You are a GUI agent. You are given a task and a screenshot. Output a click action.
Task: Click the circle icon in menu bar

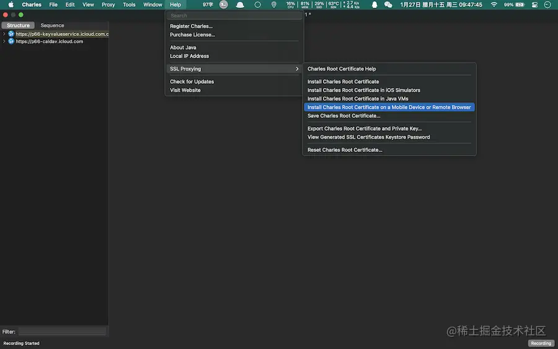pos(258,4)
